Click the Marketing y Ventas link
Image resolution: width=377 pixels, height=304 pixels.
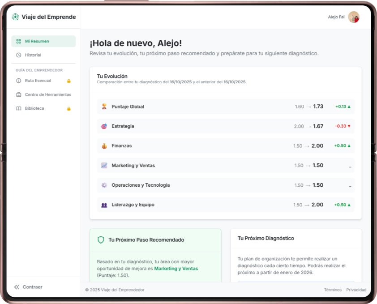176,269
